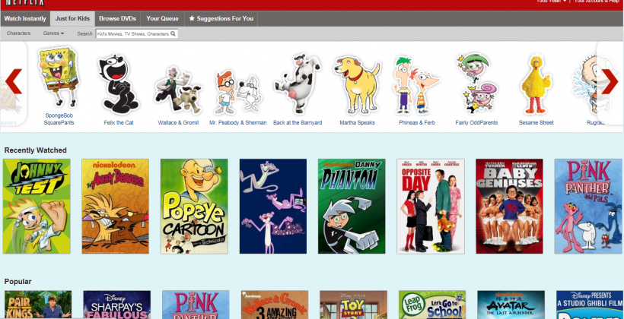The image size is (624, 319).
Task: Click the Back at the Barnyard text link
Action: pyautogui.click(x=298, y=123)
